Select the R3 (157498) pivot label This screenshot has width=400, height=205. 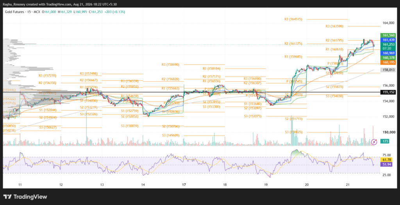[89, 74]
